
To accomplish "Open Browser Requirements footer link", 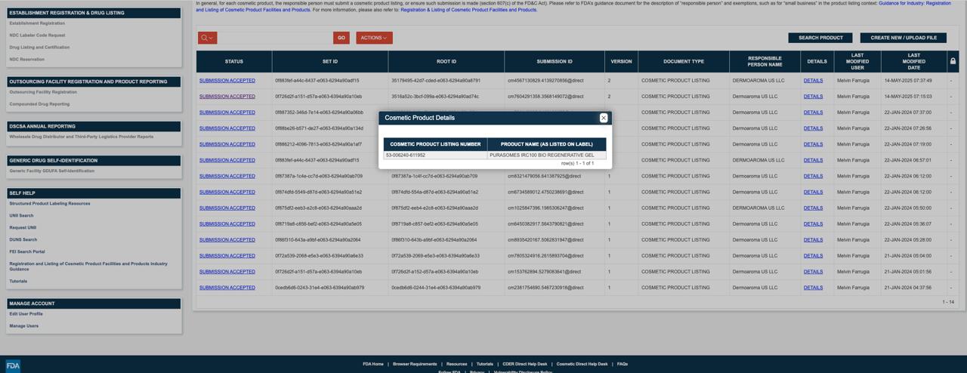I will (x=415, y=364).
